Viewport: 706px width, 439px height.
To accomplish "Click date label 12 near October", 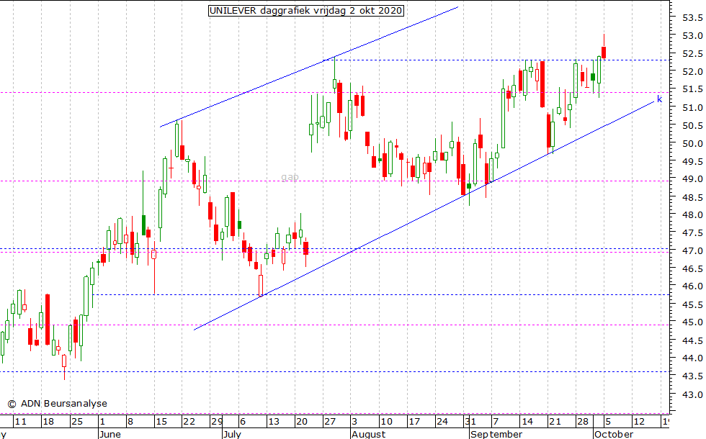I will [640, 422].
